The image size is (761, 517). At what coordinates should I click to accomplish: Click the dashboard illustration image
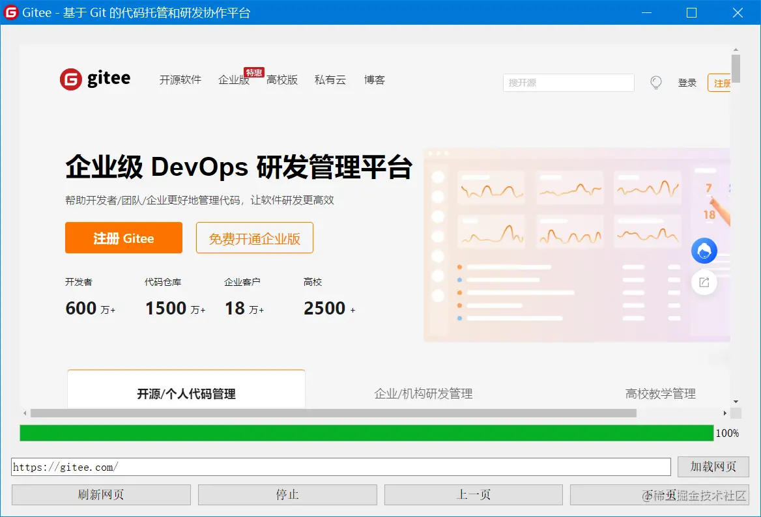coord(577,245)
